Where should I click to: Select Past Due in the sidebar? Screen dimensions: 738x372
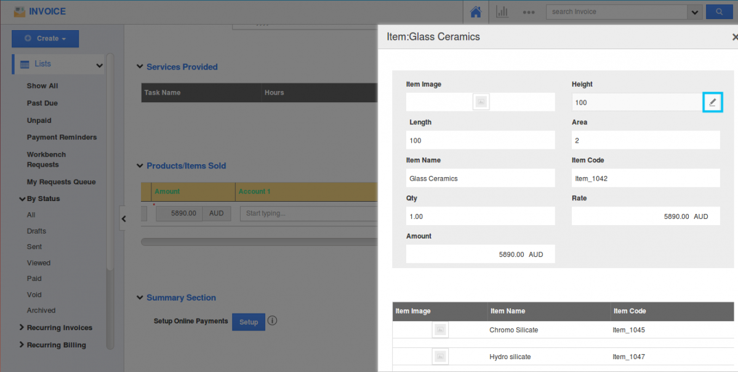click(42, 103)
